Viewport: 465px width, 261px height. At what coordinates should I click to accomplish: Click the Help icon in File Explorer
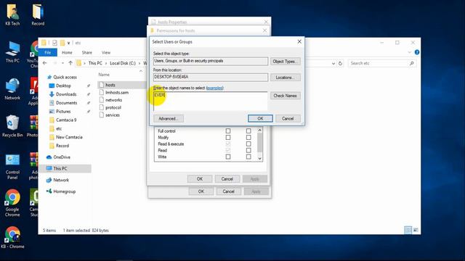pos(417,52)
